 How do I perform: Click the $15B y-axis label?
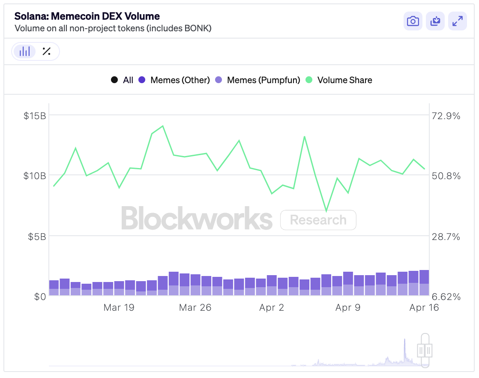[35, 116]
